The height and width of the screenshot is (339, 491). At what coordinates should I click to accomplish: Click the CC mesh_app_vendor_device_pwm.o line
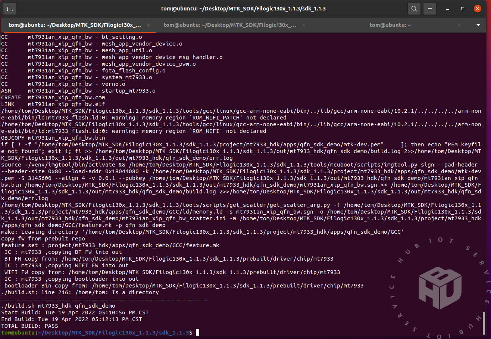click(x=98, y=64)
